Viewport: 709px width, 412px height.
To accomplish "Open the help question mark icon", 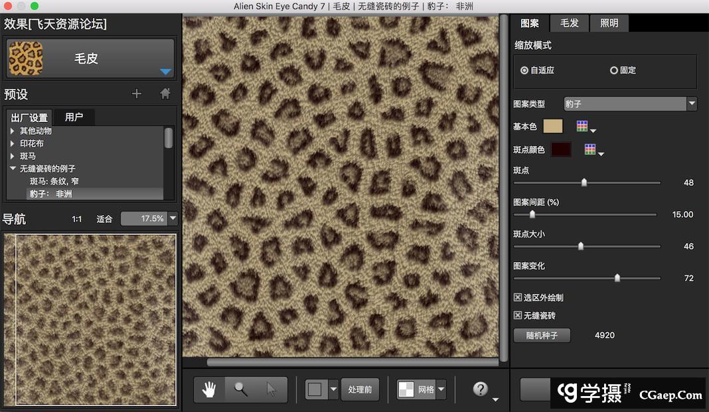I will [481, 389].
